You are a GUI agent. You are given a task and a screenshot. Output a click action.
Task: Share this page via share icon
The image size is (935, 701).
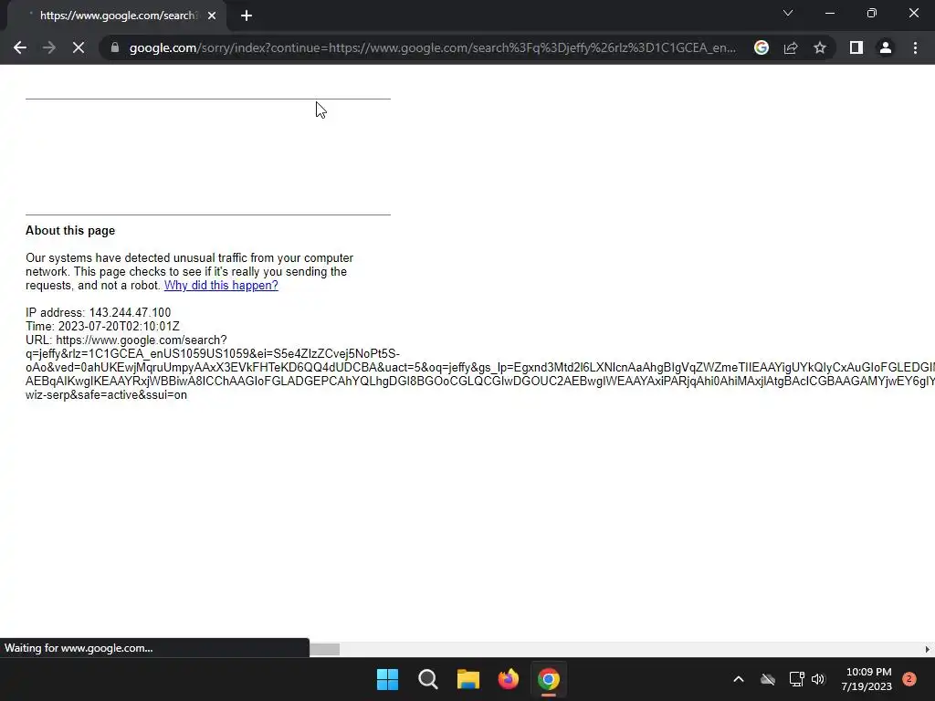tap(791, 47)
